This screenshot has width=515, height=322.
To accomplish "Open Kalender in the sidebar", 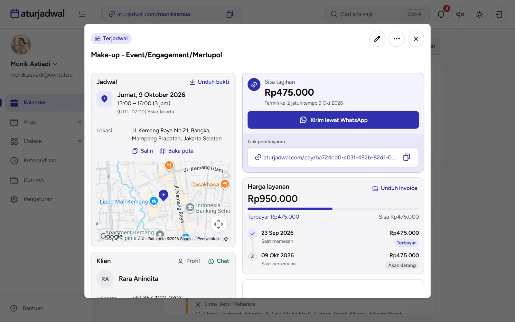I will click(45, 102).
